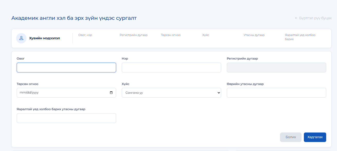Select the greyed-out Регистрийн дугаар input
Screen dimensions: 337x151
click(x=276, y=68)
